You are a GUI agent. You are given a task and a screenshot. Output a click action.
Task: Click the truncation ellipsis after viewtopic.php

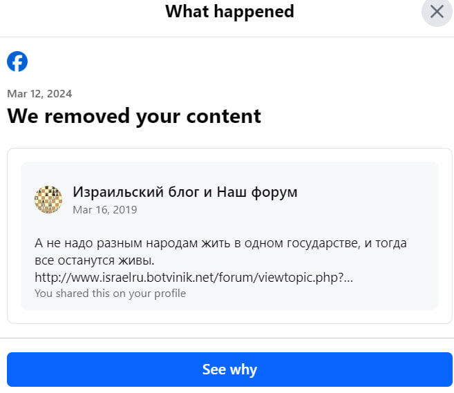[348, 278]
